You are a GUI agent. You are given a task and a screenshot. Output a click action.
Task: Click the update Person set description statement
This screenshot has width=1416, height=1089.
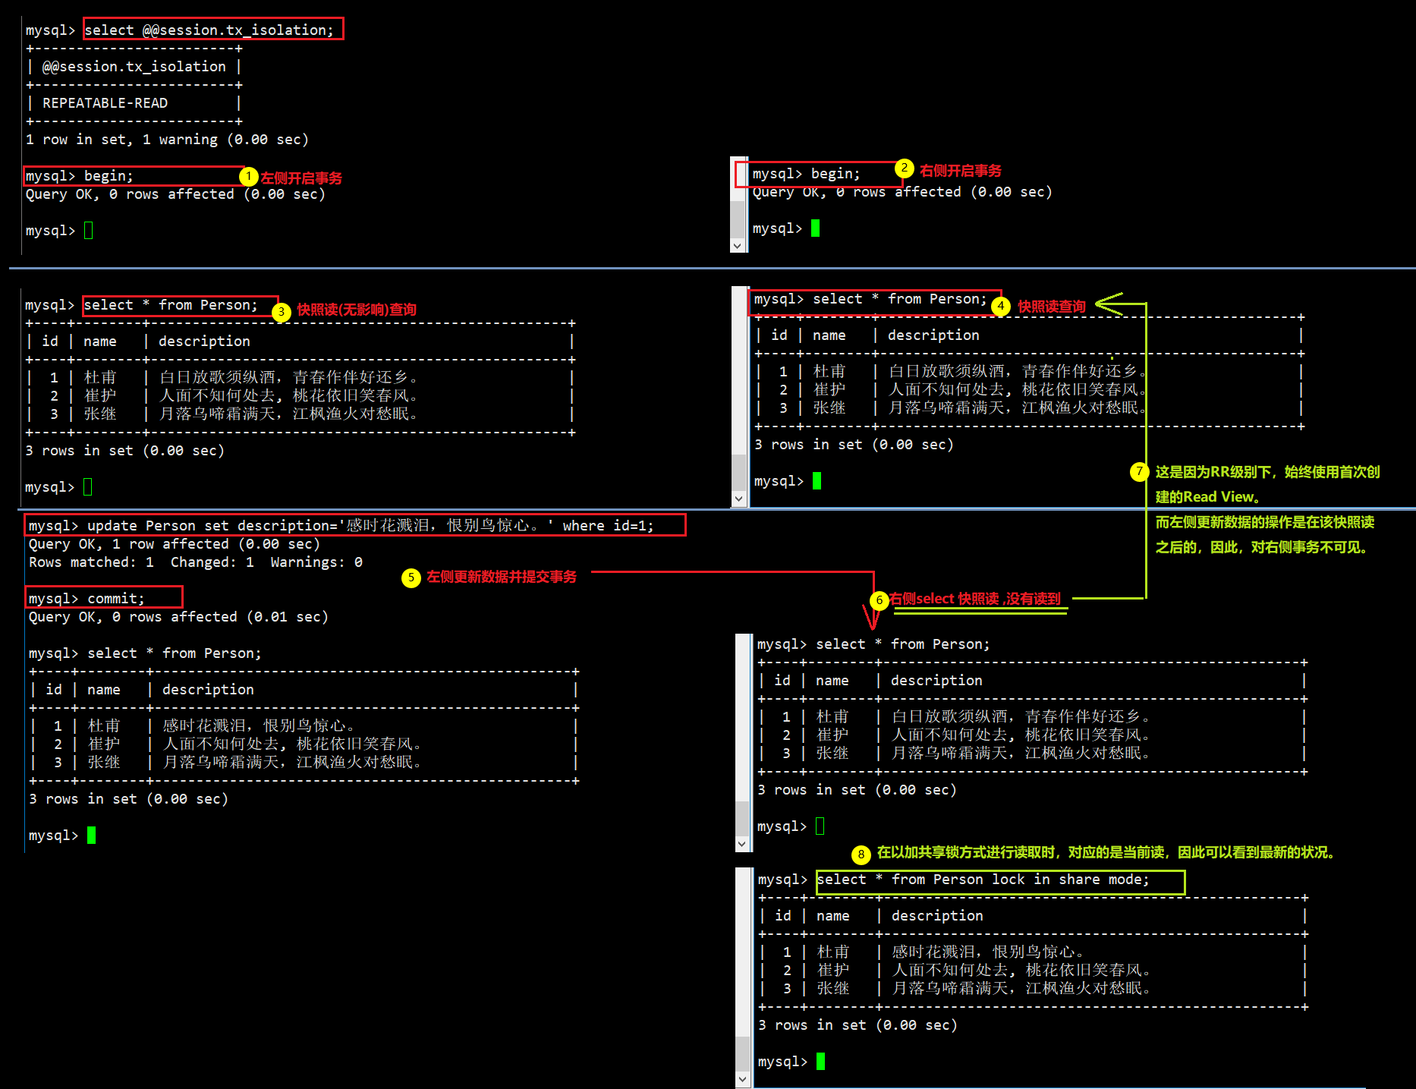click(370, 525)
